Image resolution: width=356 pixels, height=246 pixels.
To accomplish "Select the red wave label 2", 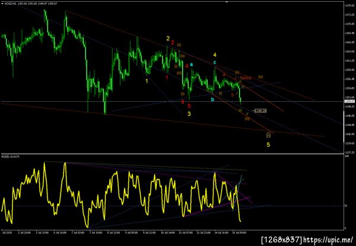I will coord(173,43).
